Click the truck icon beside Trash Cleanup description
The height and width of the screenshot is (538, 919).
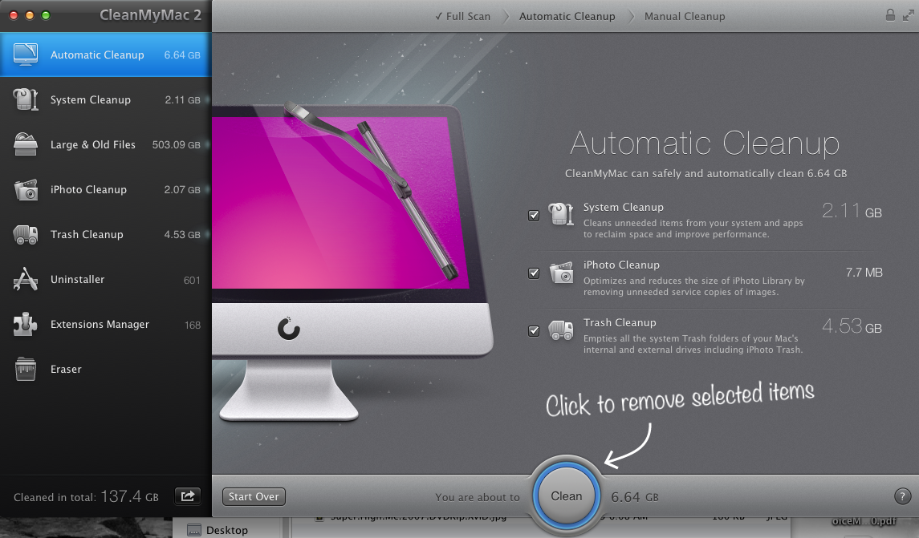point(561,330)
